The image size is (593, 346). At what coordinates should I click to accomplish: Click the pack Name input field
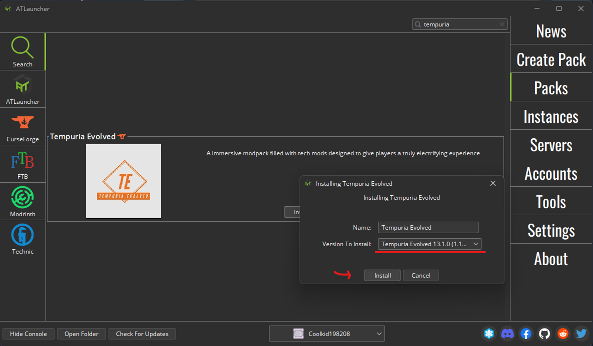pyautogui.click(x=428, y=227)
